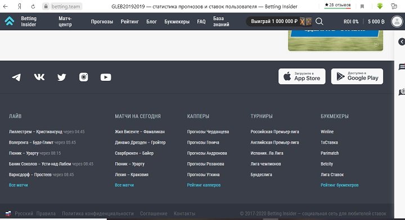
Task: Open Betcity bookmaker link
Action: click(327, 164)
